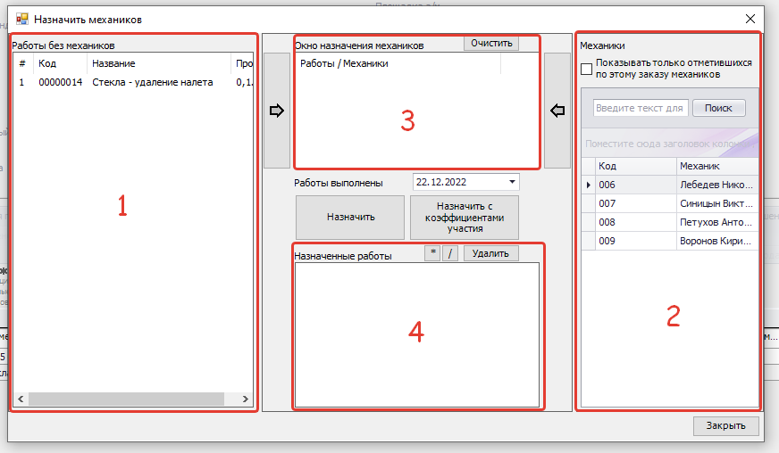Enable showing only checked-in mechanics checkbox
This screenshot has height=453, width=779.
click(x=587, y=70)
